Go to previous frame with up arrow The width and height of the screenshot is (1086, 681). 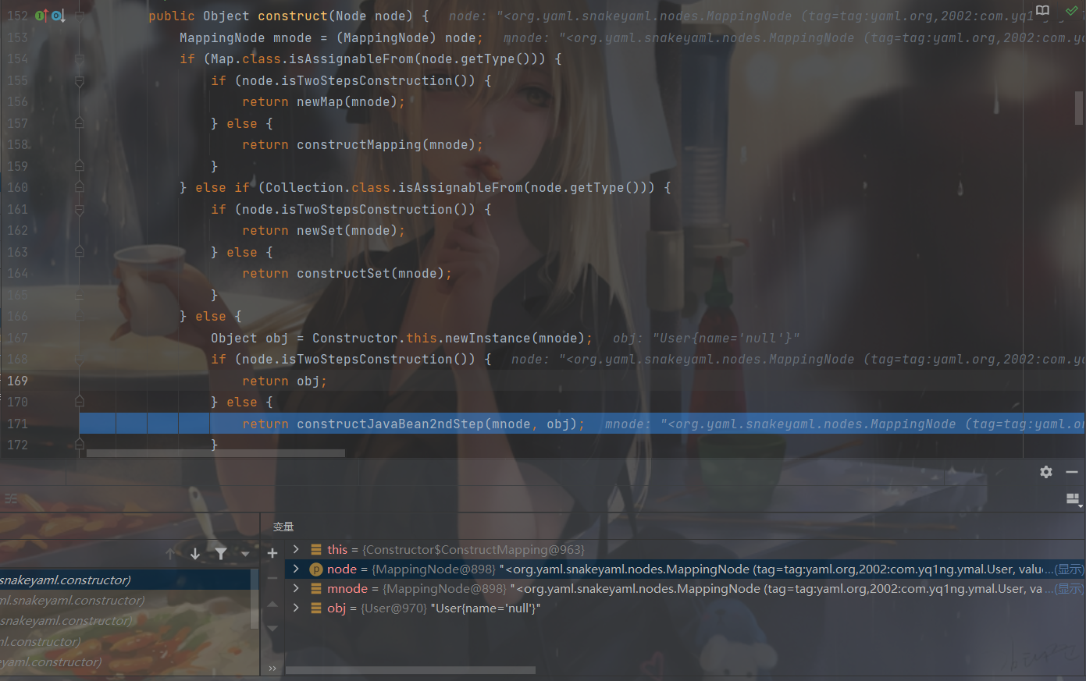point(171,554)
